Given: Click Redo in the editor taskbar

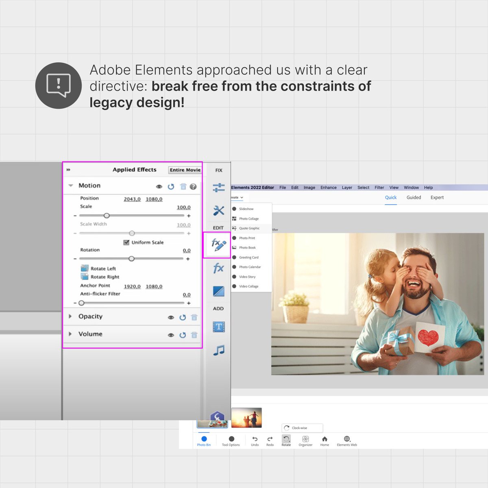Looking at the screenshot, I should coord(270,441).
